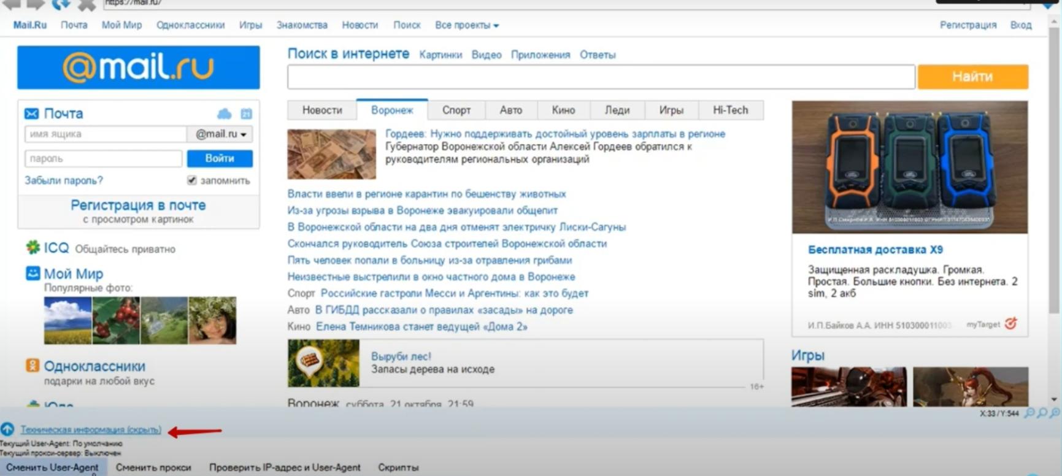
Task: Click Забыли пароль? link
Action: (64, 180)
